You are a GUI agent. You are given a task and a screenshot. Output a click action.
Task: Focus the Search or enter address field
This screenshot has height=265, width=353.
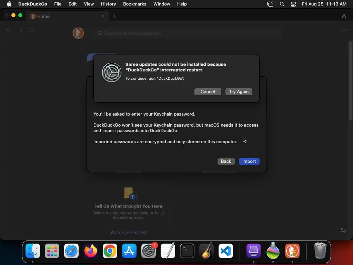tap(187, 33)
